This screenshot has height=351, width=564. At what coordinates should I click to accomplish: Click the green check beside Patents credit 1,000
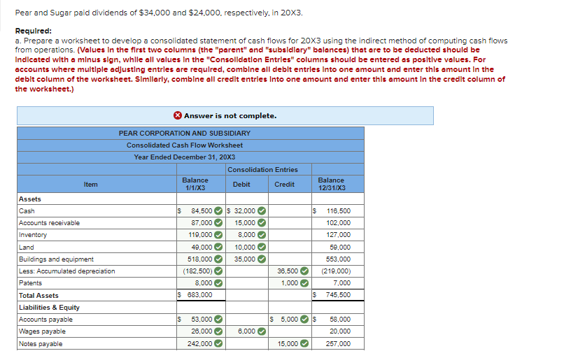pos(304,283)
